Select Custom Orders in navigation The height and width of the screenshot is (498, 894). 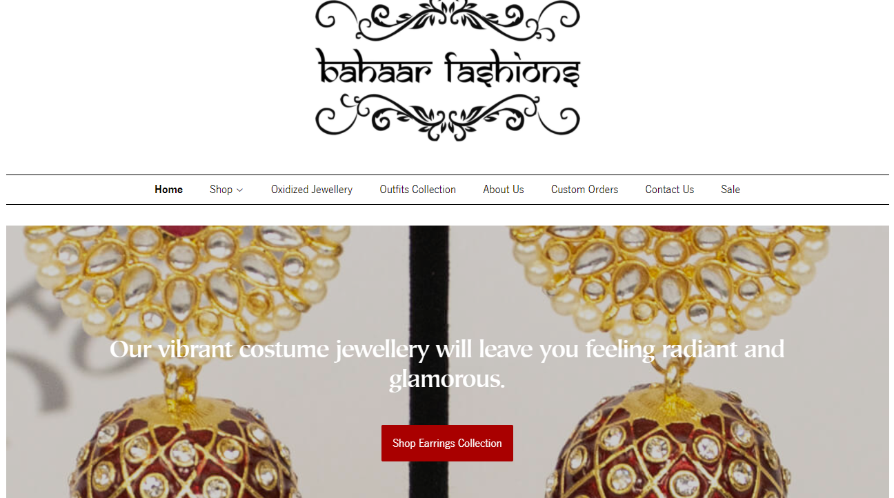[584, 190]
